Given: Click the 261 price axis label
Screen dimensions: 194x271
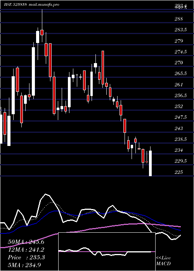Looking at the screenshot, I should click(179, 85).
